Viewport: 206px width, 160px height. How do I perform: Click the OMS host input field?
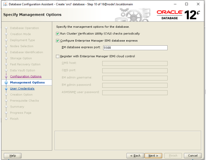[135, 63]
